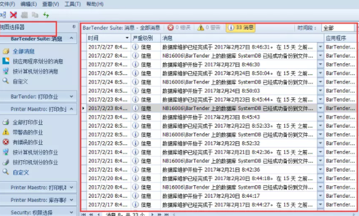359x216 pixels.
Task: Click the copy toolbar icon
Action: click(x=35, y=15)
